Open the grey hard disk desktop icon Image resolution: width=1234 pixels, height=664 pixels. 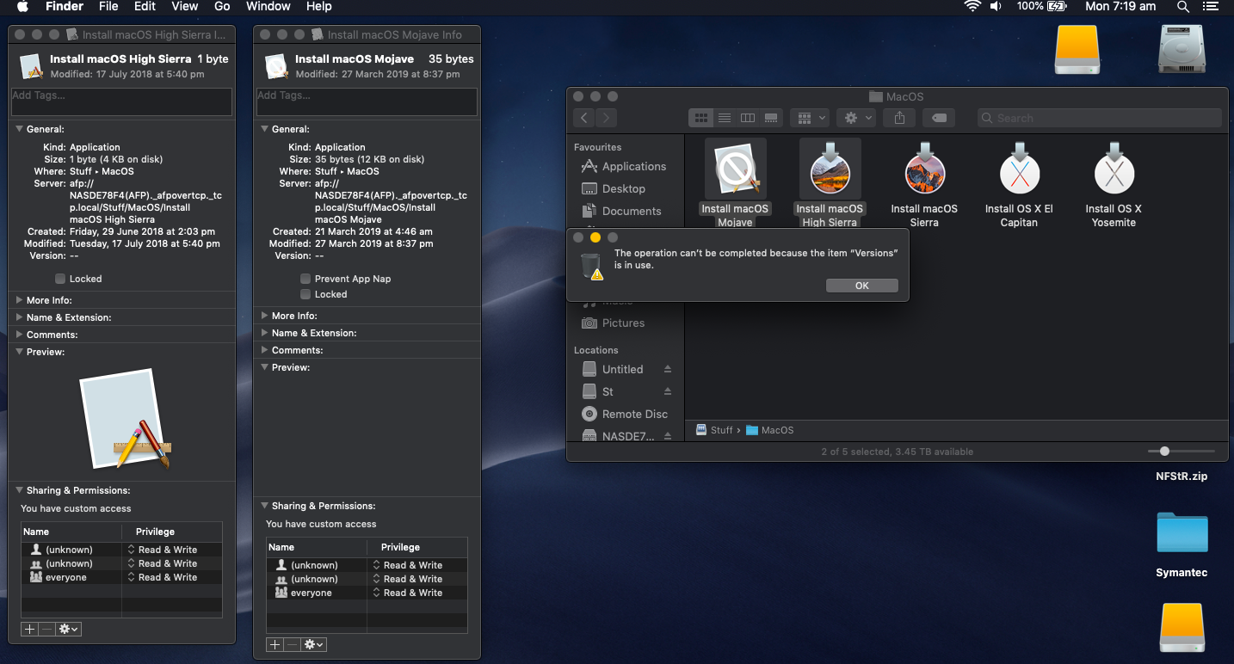point(1182,48)
